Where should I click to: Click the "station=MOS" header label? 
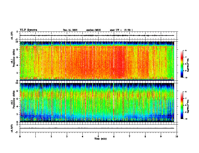pos(93,30)
